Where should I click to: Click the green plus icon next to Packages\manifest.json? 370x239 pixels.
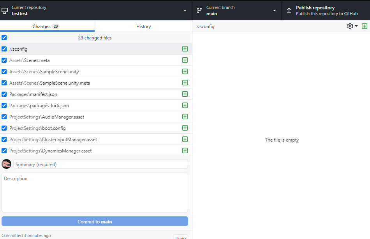[x=185, y=94]
